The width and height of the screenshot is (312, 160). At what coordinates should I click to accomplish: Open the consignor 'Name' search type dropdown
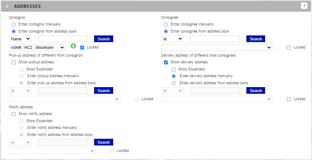(20, 39)
